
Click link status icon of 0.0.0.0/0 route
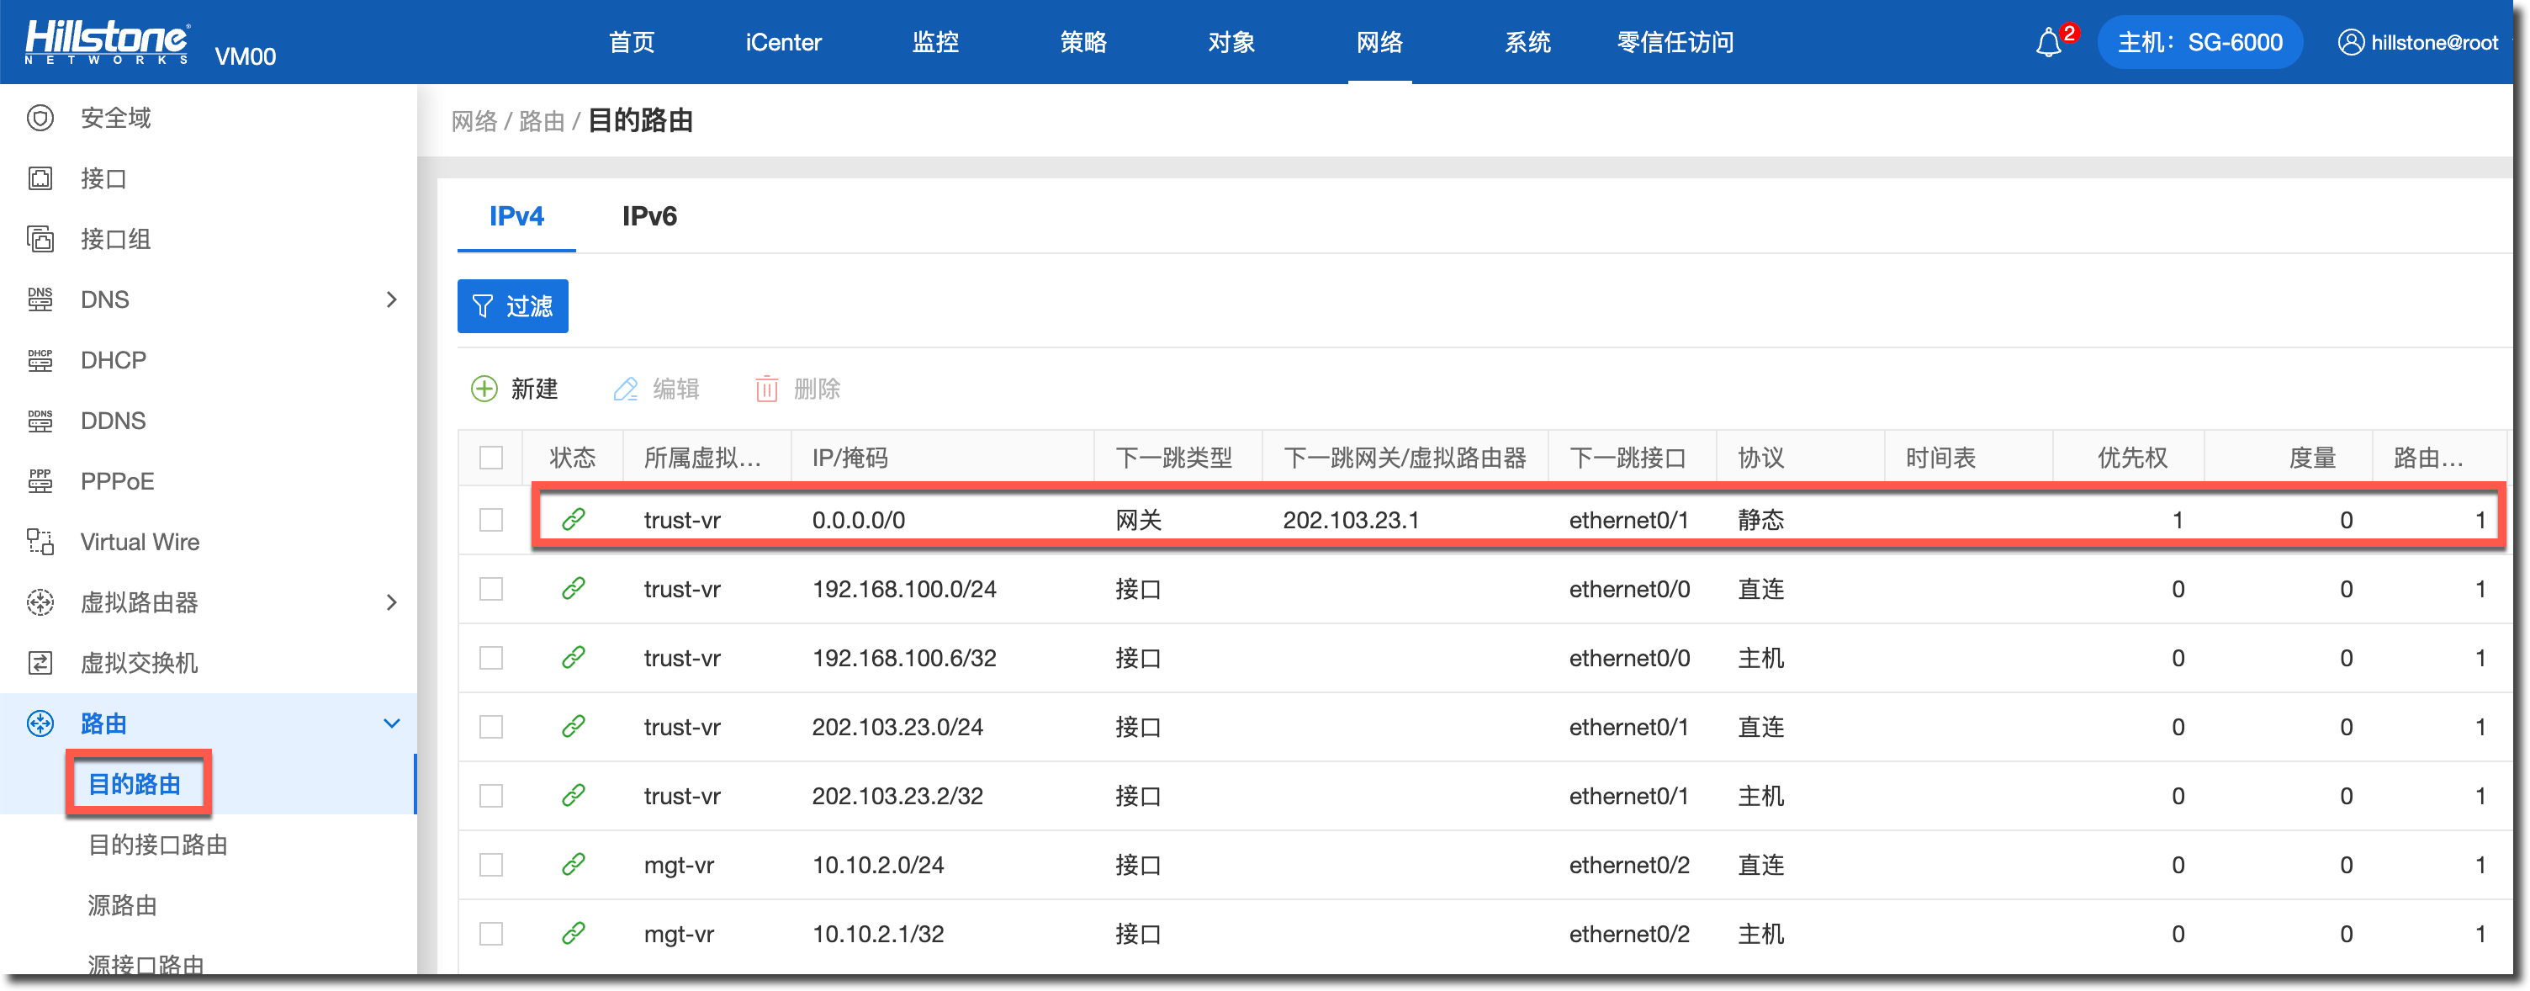[574, 520]
